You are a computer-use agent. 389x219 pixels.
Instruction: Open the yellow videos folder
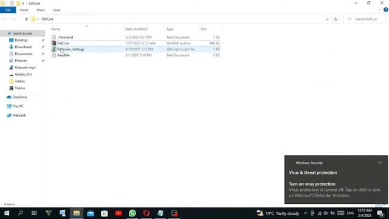[19, 81]
